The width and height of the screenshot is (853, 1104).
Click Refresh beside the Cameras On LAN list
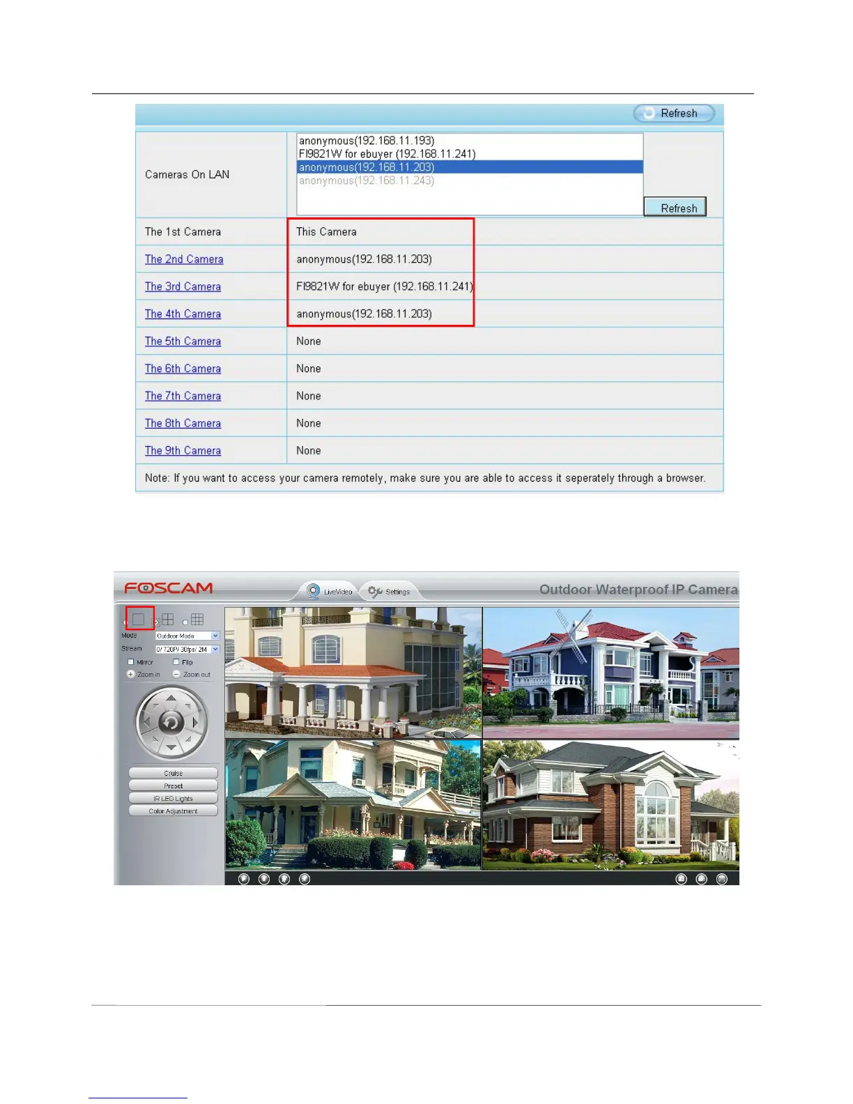tap(675, 208)
